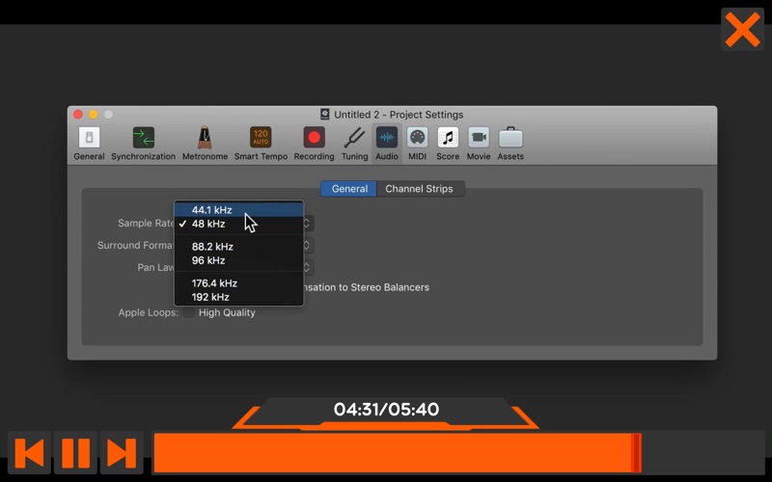Close the Project Settings window

(78, 115)
